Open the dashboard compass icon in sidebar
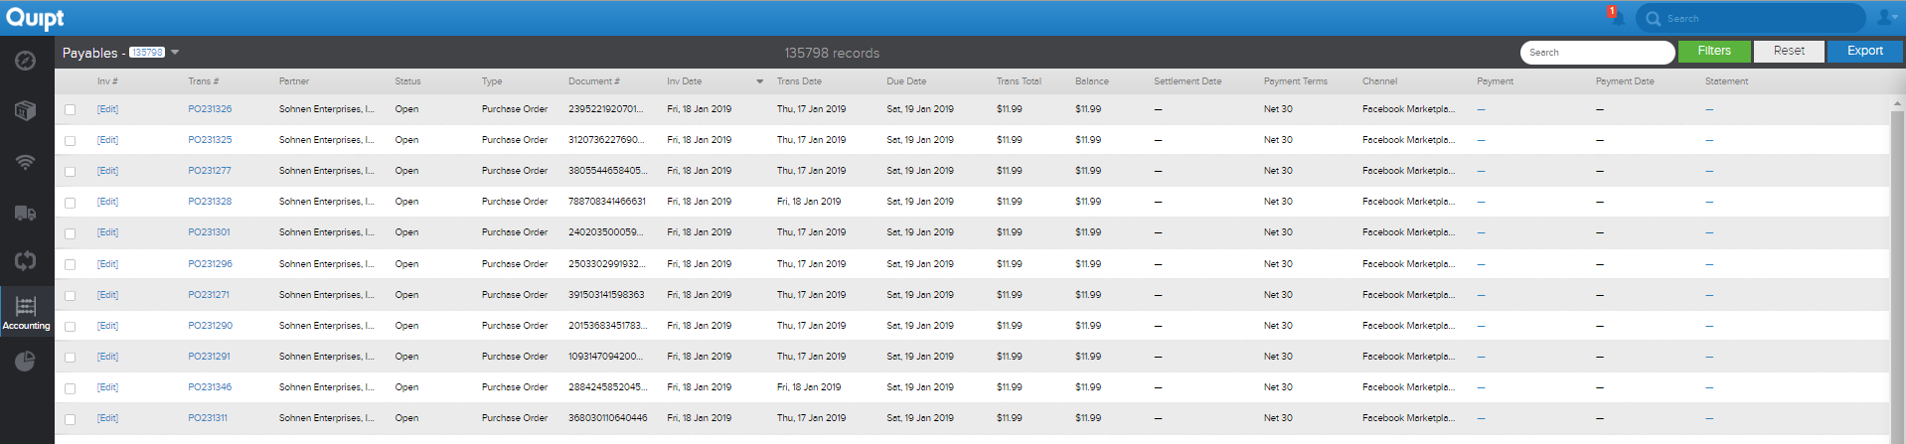The width and height of the screenshot is (1906, 444). coord(26,61)
